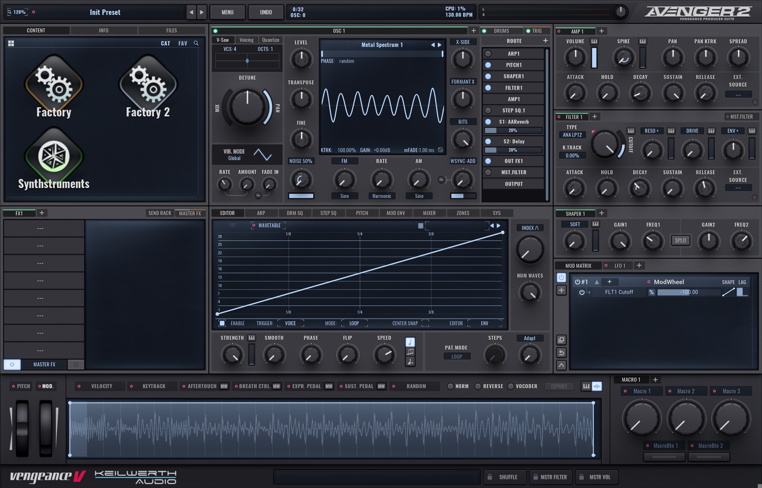762x488 pixels.
Task: Disable the S2: Delay send
Action: coord(488,141)
